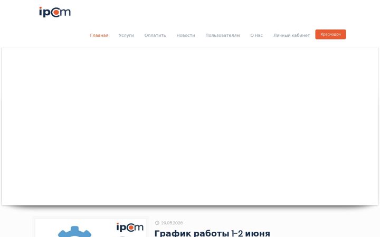Click the 29.05.2026 date text

coord(172,223)
